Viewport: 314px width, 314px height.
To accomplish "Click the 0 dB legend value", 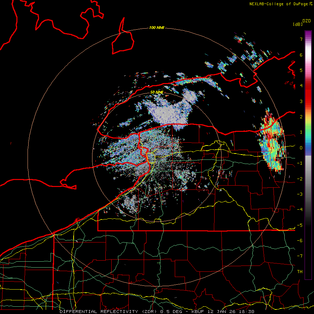I will [x=301, y=148].
